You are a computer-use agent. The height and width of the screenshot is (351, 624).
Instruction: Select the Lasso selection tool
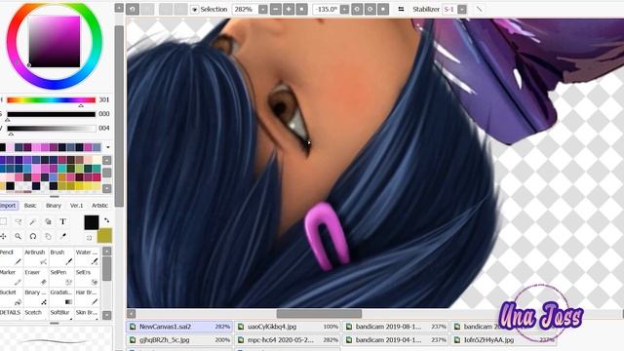[x=19, y=221]
